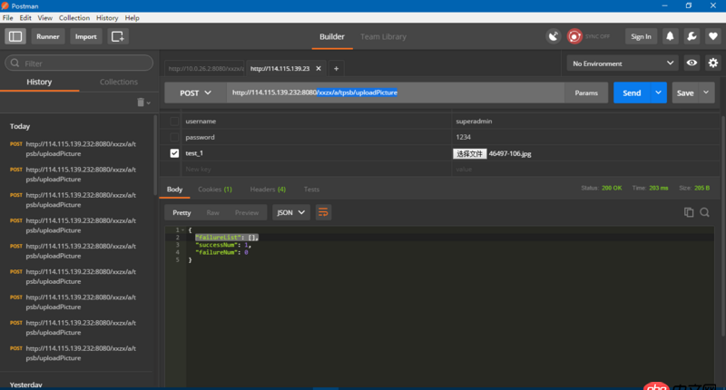Viewport: 726px width, 390px height.
Task: Open the POST method dropdown
Action: [x=195, y=93]
